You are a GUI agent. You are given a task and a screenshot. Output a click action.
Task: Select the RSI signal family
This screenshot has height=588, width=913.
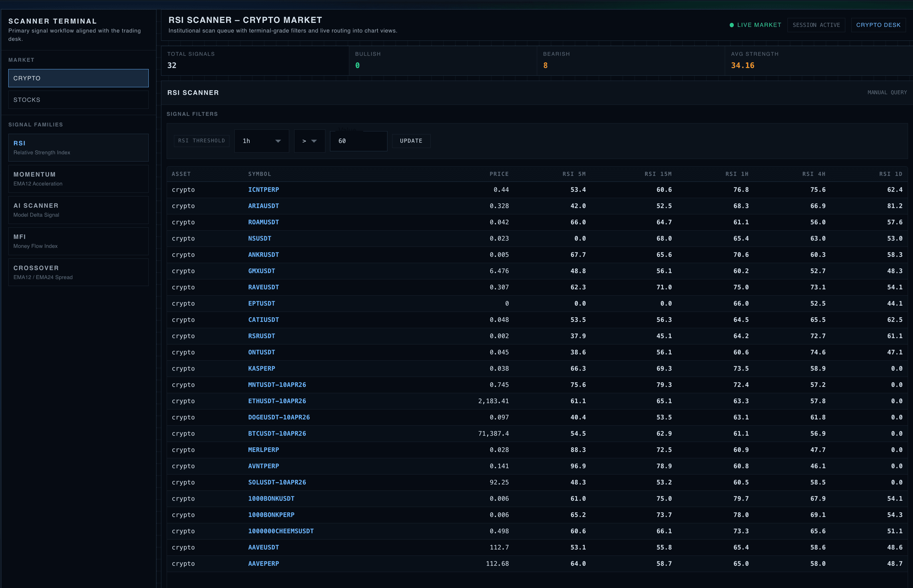(x=78, y=148)
